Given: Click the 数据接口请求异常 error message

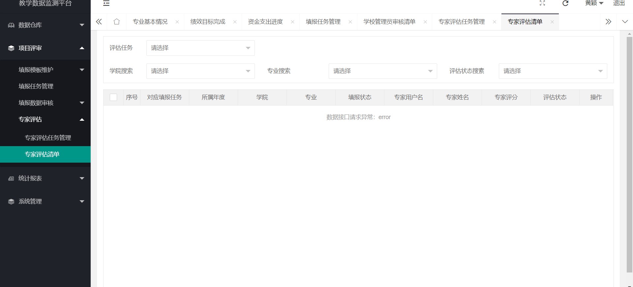Looking at the screenshot, I should coord(358,117).
